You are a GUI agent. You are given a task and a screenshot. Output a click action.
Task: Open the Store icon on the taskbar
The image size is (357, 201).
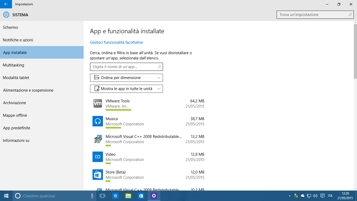pyautogui.click(x=141, y=196)
